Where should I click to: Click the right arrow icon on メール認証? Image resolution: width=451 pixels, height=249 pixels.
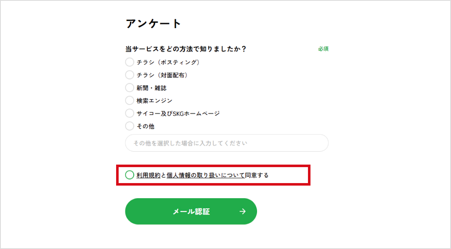click(x=242, y=212)
